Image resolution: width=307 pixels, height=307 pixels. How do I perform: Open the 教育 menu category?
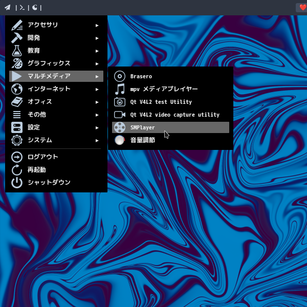coord(56,51)
